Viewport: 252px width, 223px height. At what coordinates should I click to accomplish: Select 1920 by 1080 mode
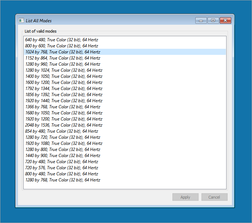[125, 143]
